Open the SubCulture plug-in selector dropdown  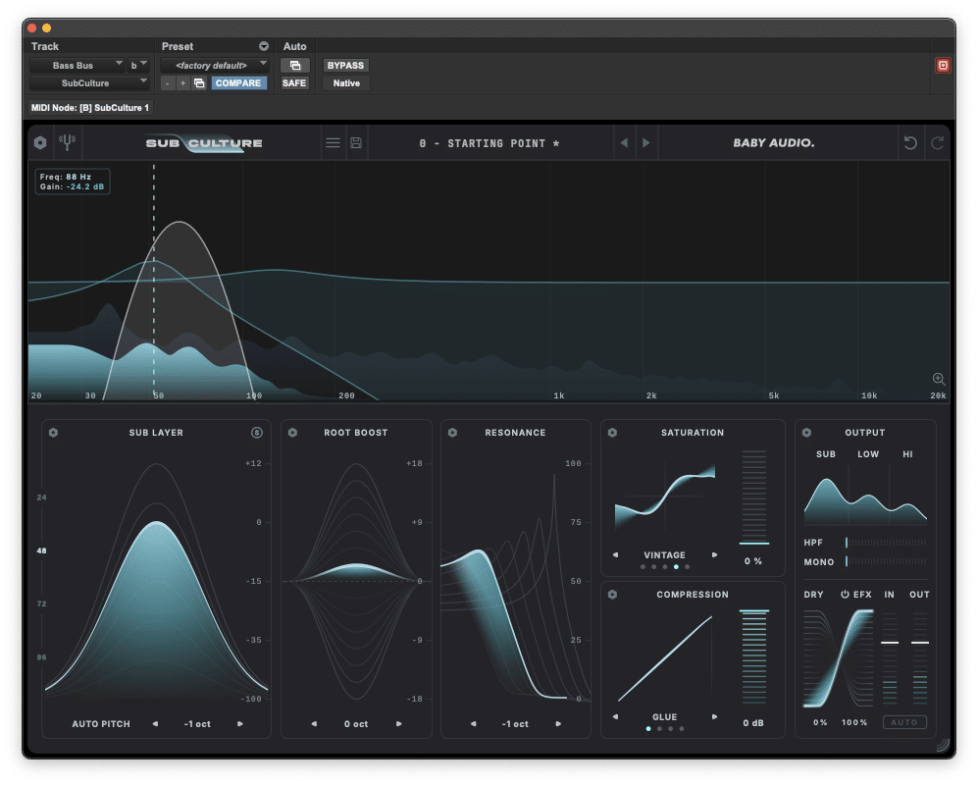tap(90, 83)
